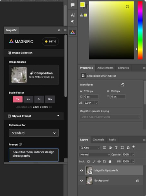146x196 pixels.
Task: Click the Magnific panel scrollbar
Action: [65, 65]
